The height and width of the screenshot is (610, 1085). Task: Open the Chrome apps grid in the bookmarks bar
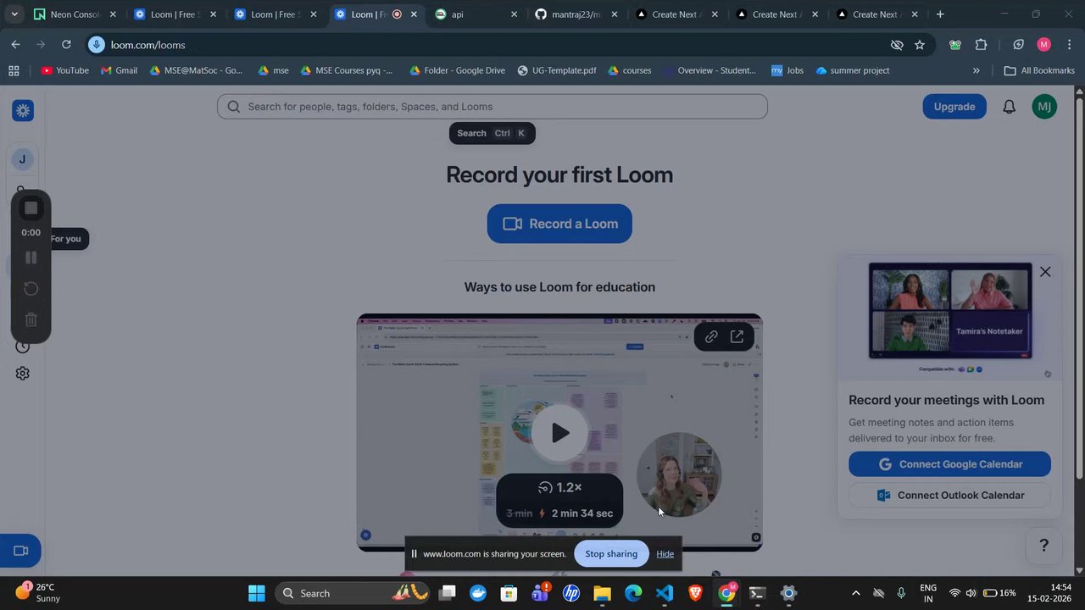coord(14,70)
